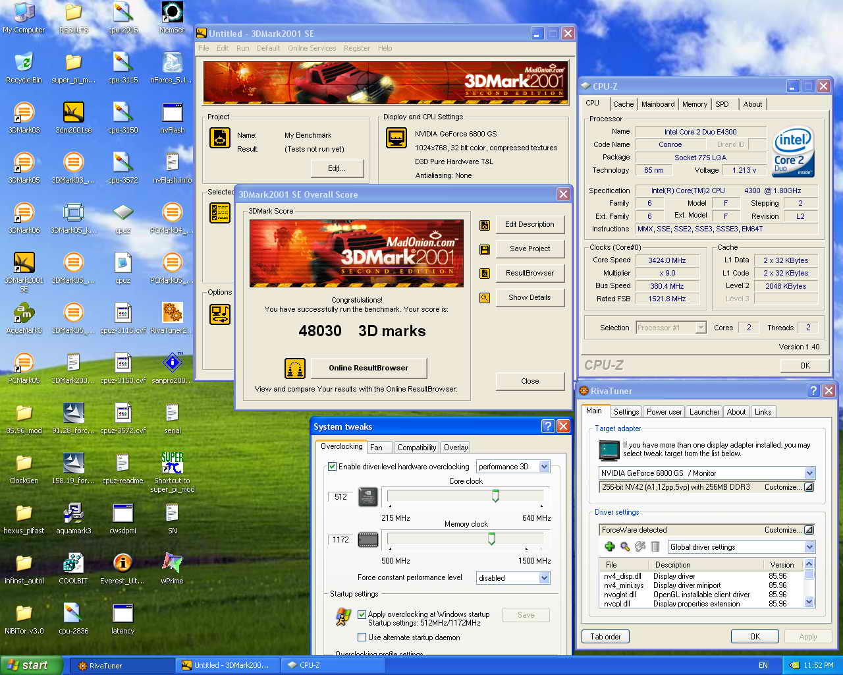Click the Memory clock slider thumb
The width and height of the screenshot is (843, 675).
[491, 539]
